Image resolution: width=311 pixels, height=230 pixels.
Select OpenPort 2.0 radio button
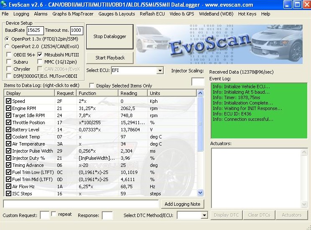coord(7,46)
